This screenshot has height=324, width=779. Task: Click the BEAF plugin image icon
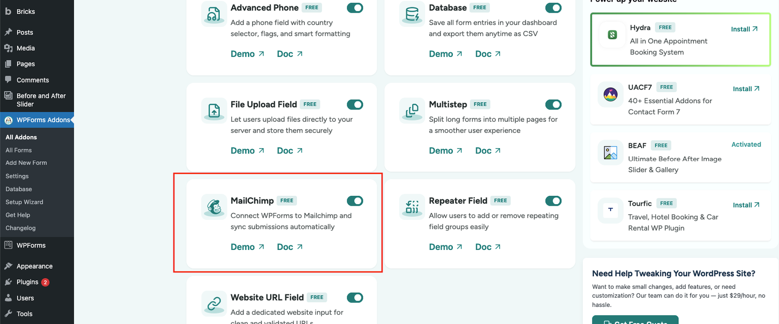point(611,152)
